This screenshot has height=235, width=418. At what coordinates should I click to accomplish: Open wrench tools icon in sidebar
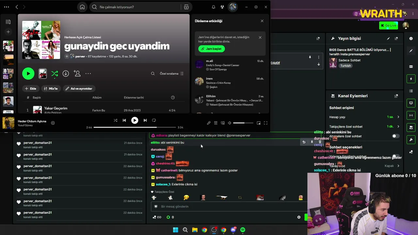[411, 140]
